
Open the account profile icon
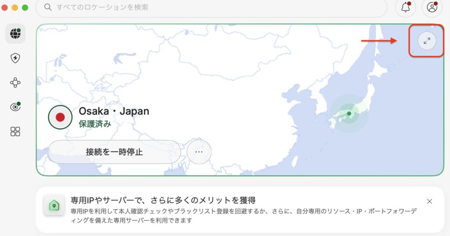pyautogui.click(x=432, y=7)
